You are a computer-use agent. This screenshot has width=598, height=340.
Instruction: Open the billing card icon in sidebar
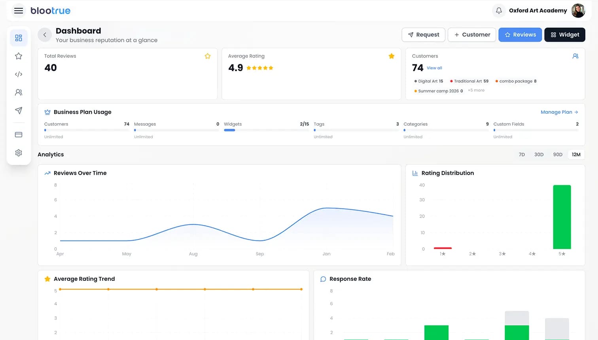point(18,134)
